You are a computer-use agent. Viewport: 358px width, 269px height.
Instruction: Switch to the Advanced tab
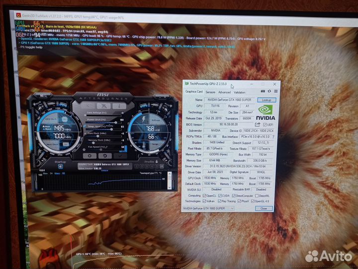point(224,92)
